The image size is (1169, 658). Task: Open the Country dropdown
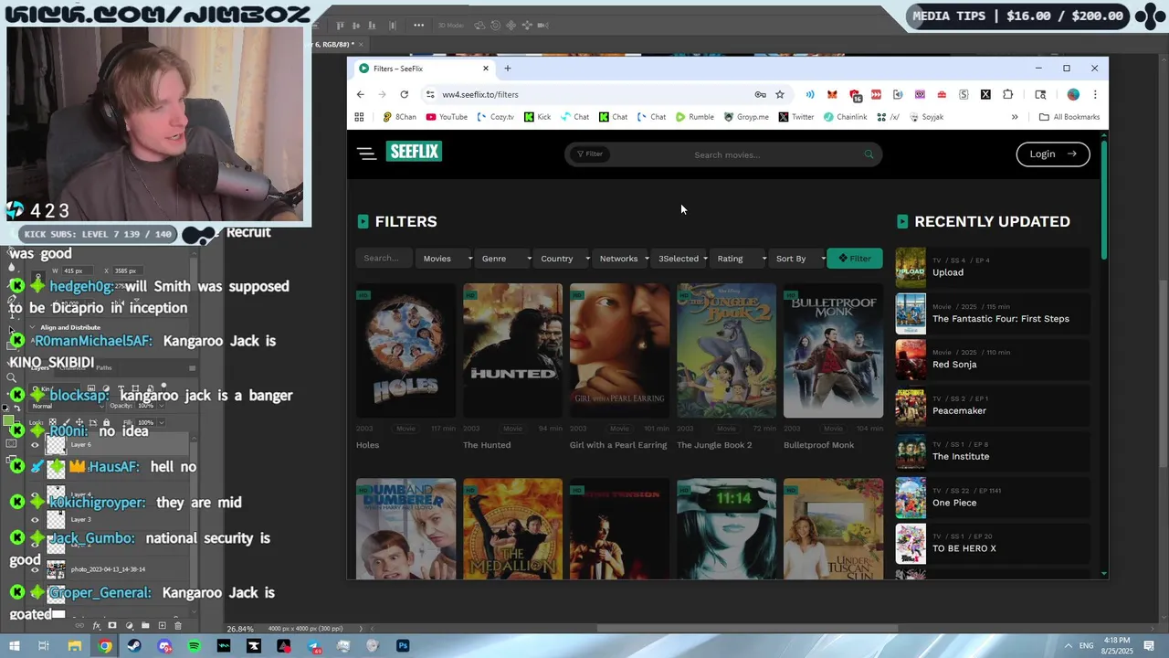563,259
